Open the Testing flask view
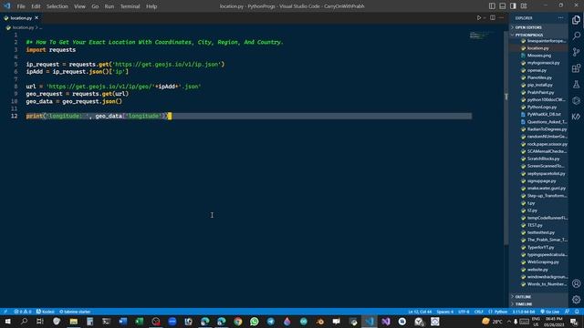The image size is (584, 328). pos(576,85)
